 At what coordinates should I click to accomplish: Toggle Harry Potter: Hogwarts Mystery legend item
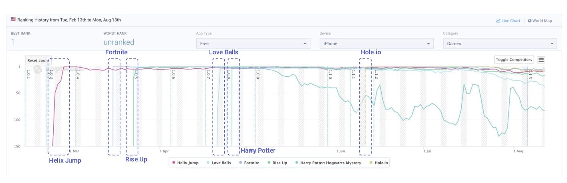[x=328, y=163]
